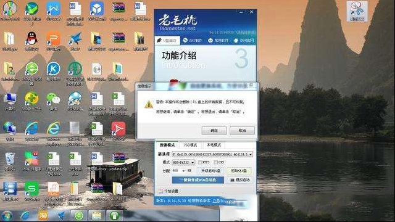Tick the CHS checkbox
The image size is (395, 222).
[215, 162]
